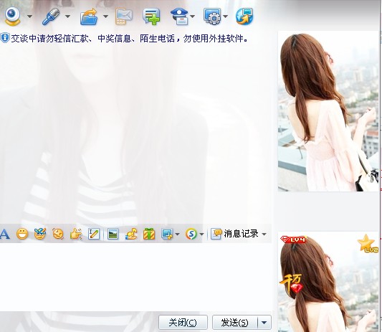
Task: Send SMS with phone envelope icon
Action: coord(124,16)
